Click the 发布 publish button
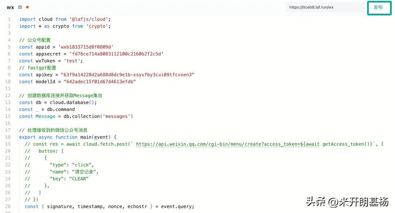 [378, 7]
